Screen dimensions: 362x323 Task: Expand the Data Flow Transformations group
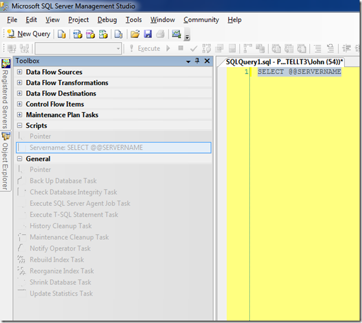click(20, 83)
